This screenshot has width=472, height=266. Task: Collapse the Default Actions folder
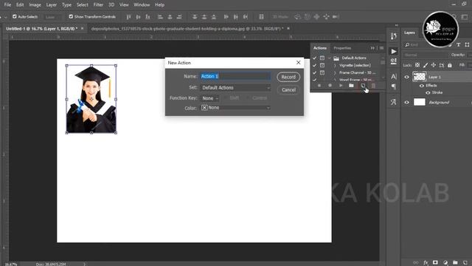330,58
